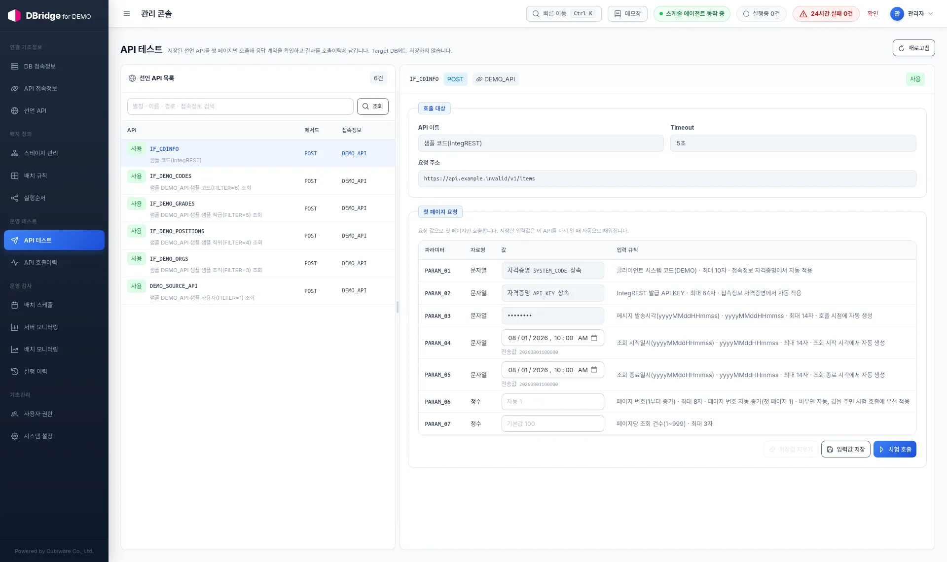Click the API search input field

[240, 106]
